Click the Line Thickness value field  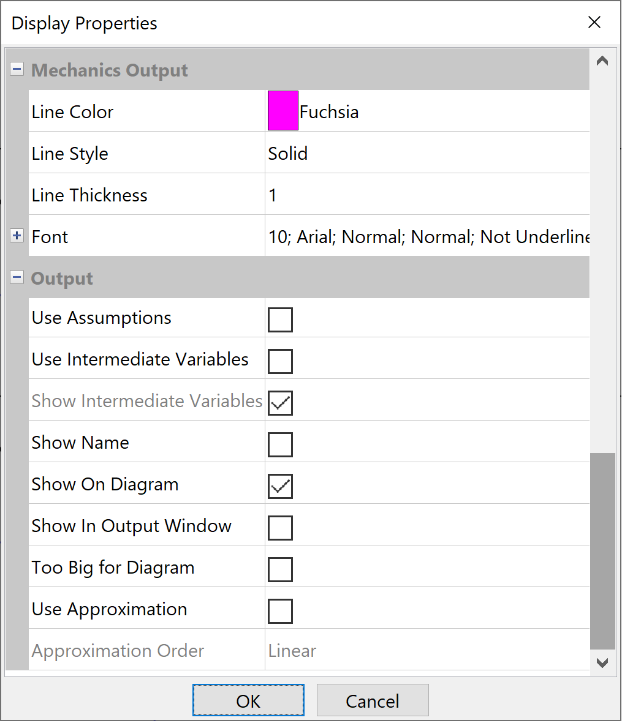click(427, 195)
